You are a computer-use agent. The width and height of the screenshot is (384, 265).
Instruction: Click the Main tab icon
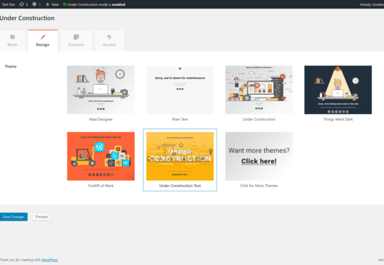coord(13,37)
